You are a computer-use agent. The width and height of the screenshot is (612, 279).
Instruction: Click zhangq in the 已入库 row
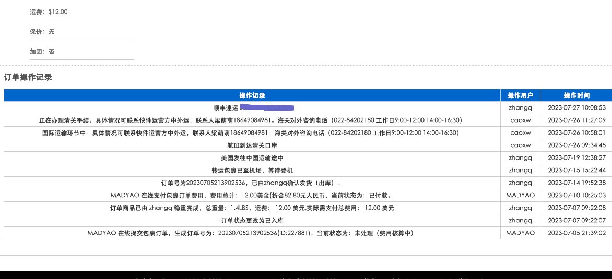pos(520,220)
